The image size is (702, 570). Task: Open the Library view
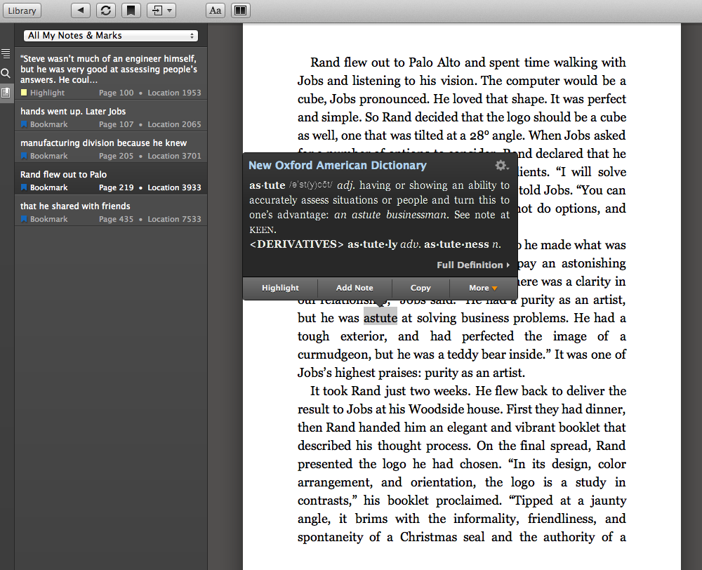point(22,11)
